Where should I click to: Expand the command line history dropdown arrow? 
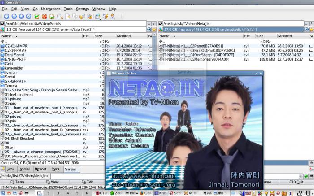[x=301, y=176]
